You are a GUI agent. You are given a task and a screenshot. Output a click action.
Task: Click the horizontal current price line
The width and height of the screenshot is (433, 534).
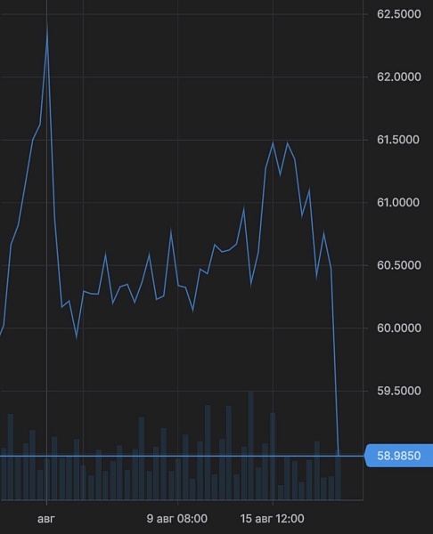[x=182, y=456]
